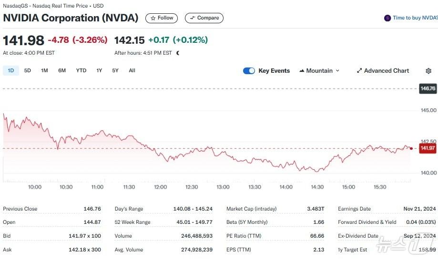This screenshot has width=438, height=260.
Task: Switch to the 5D range tab
Action: tap(28, 71)
